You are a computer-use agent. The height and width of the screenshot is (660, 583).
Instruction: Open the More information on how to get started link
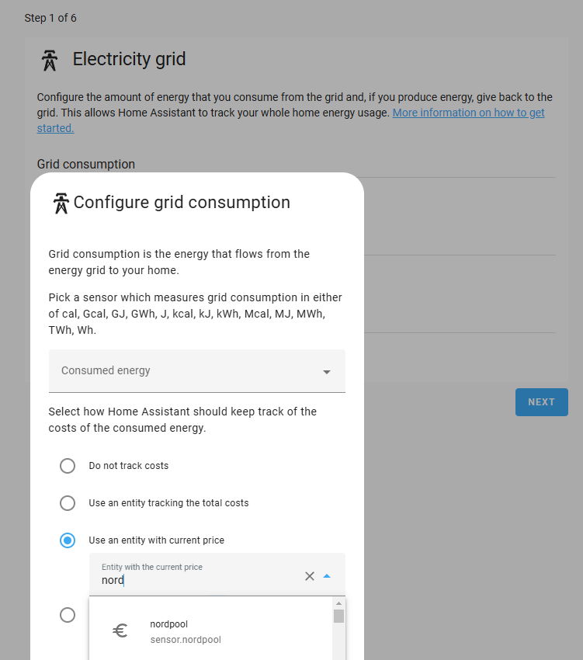[468, 112]
